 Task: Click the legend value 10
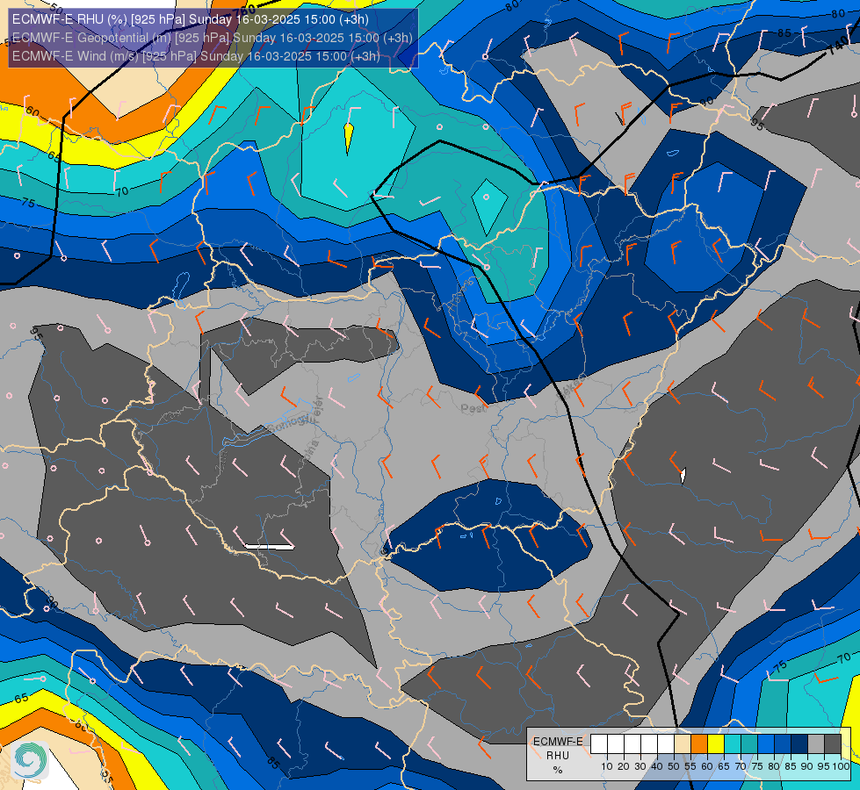[607, 766]
